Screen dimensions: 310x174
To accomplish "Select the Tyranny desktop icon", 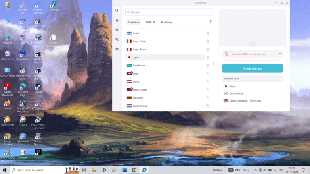I will click(38, 154).
